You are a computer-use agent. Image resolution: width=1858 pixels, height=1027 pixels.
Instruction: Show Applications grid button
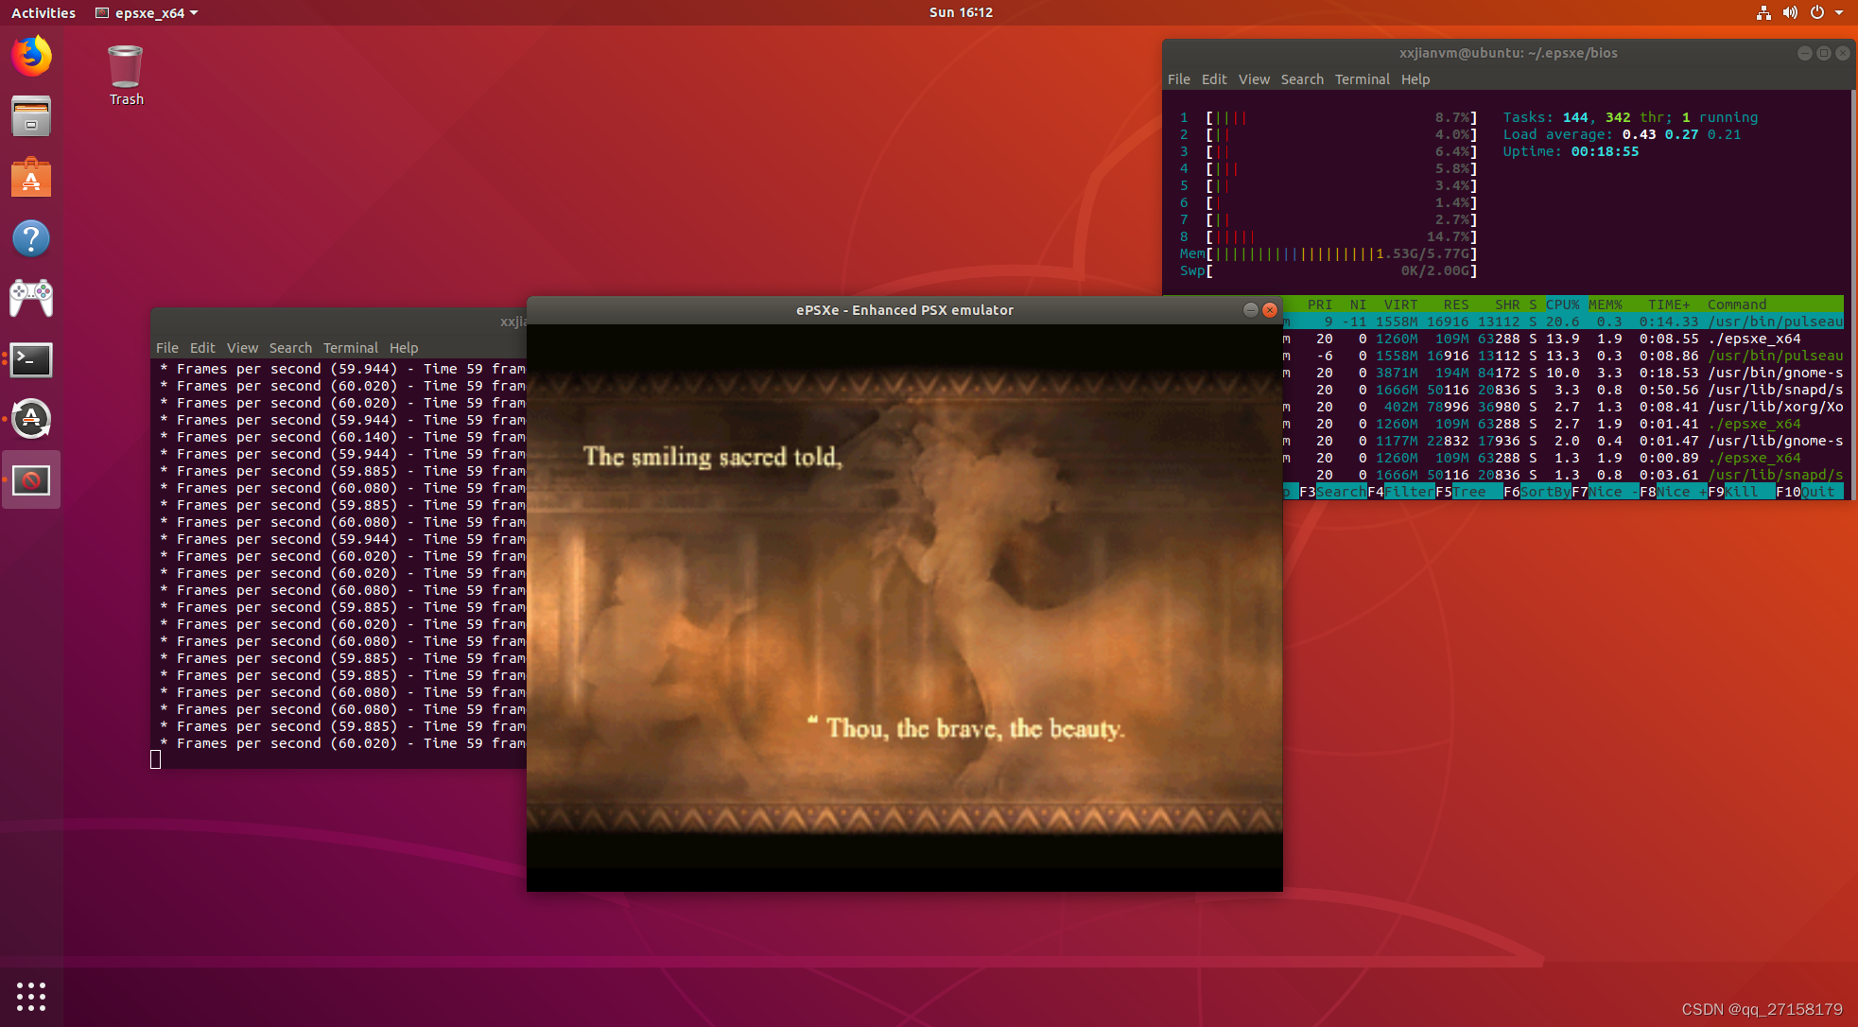click(x=31, y=996)
